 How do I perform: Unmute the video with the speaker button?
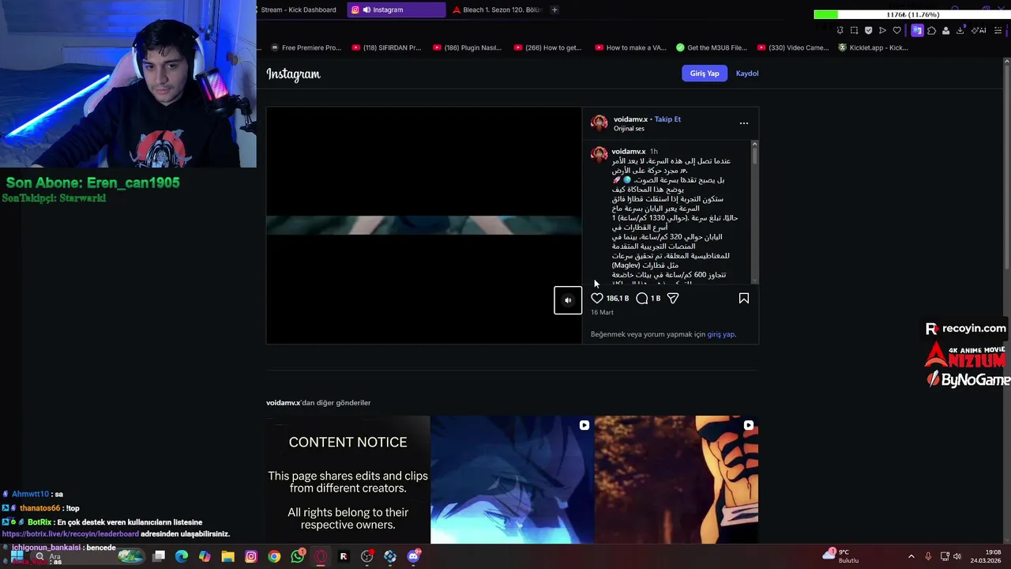tap(568, 300)
